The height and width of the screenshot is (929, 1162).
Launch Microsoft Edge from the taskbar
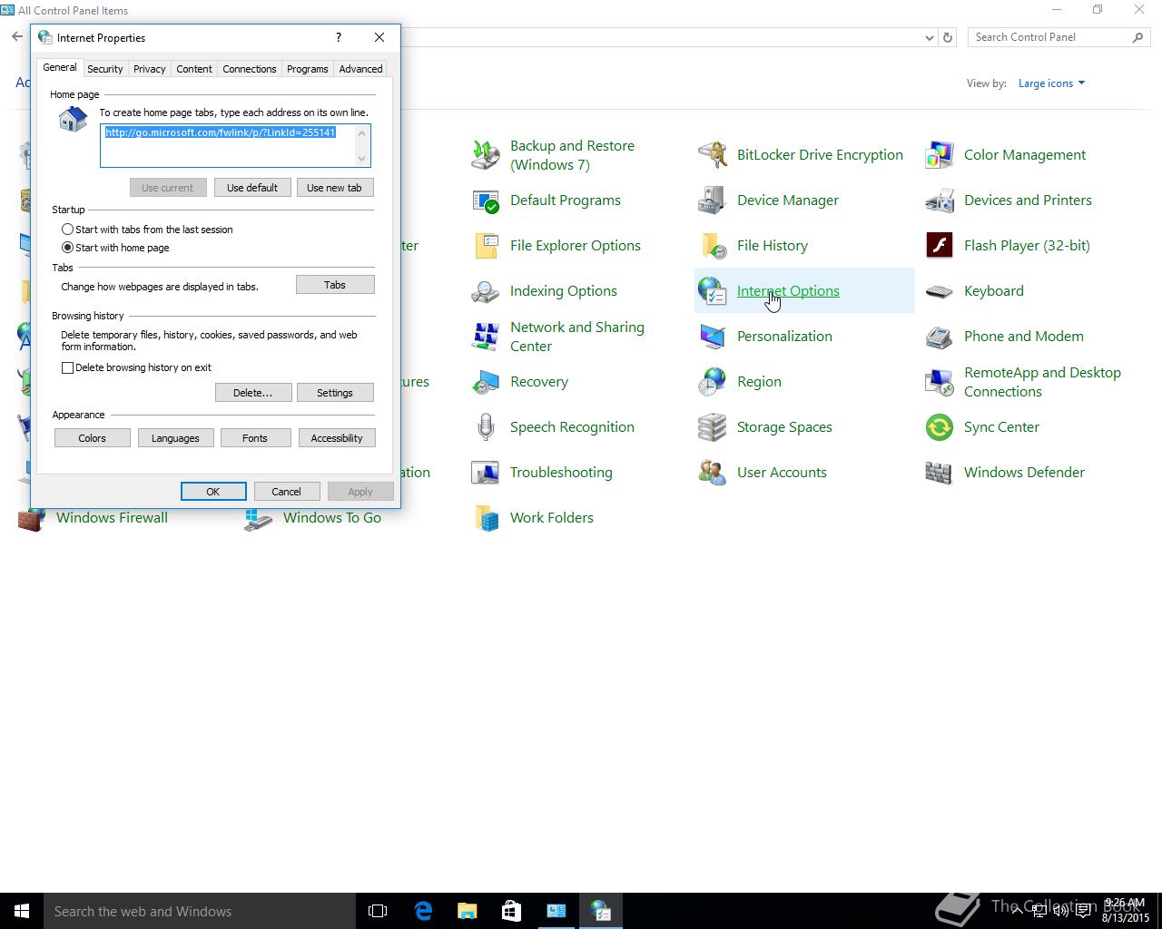click(423, 911)
